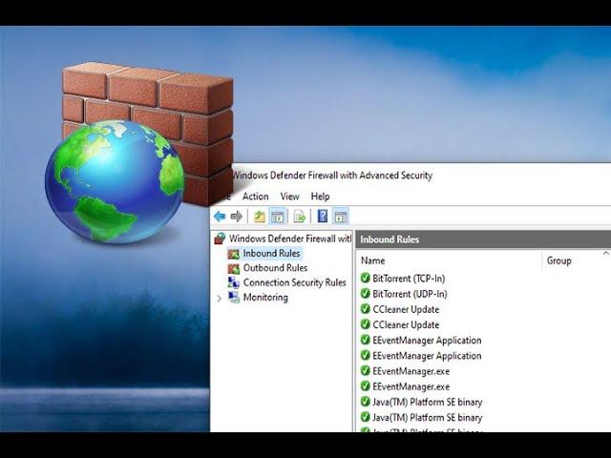The image size is (611, 458).
Task: Select Connection Security Rules in the tree
Action: coord(295,282)
